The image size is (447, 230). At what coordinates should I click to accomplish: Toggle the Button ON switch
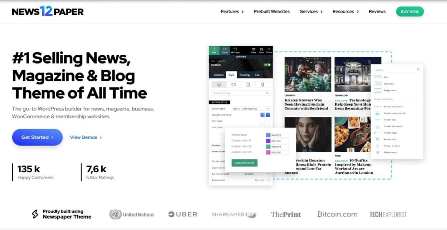(267, 65)
